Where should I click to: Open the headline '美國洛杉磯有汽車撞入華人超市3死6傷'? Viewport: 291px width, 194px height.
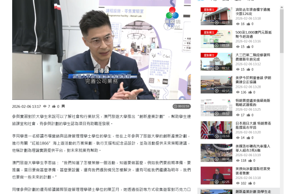click(253, 148)
